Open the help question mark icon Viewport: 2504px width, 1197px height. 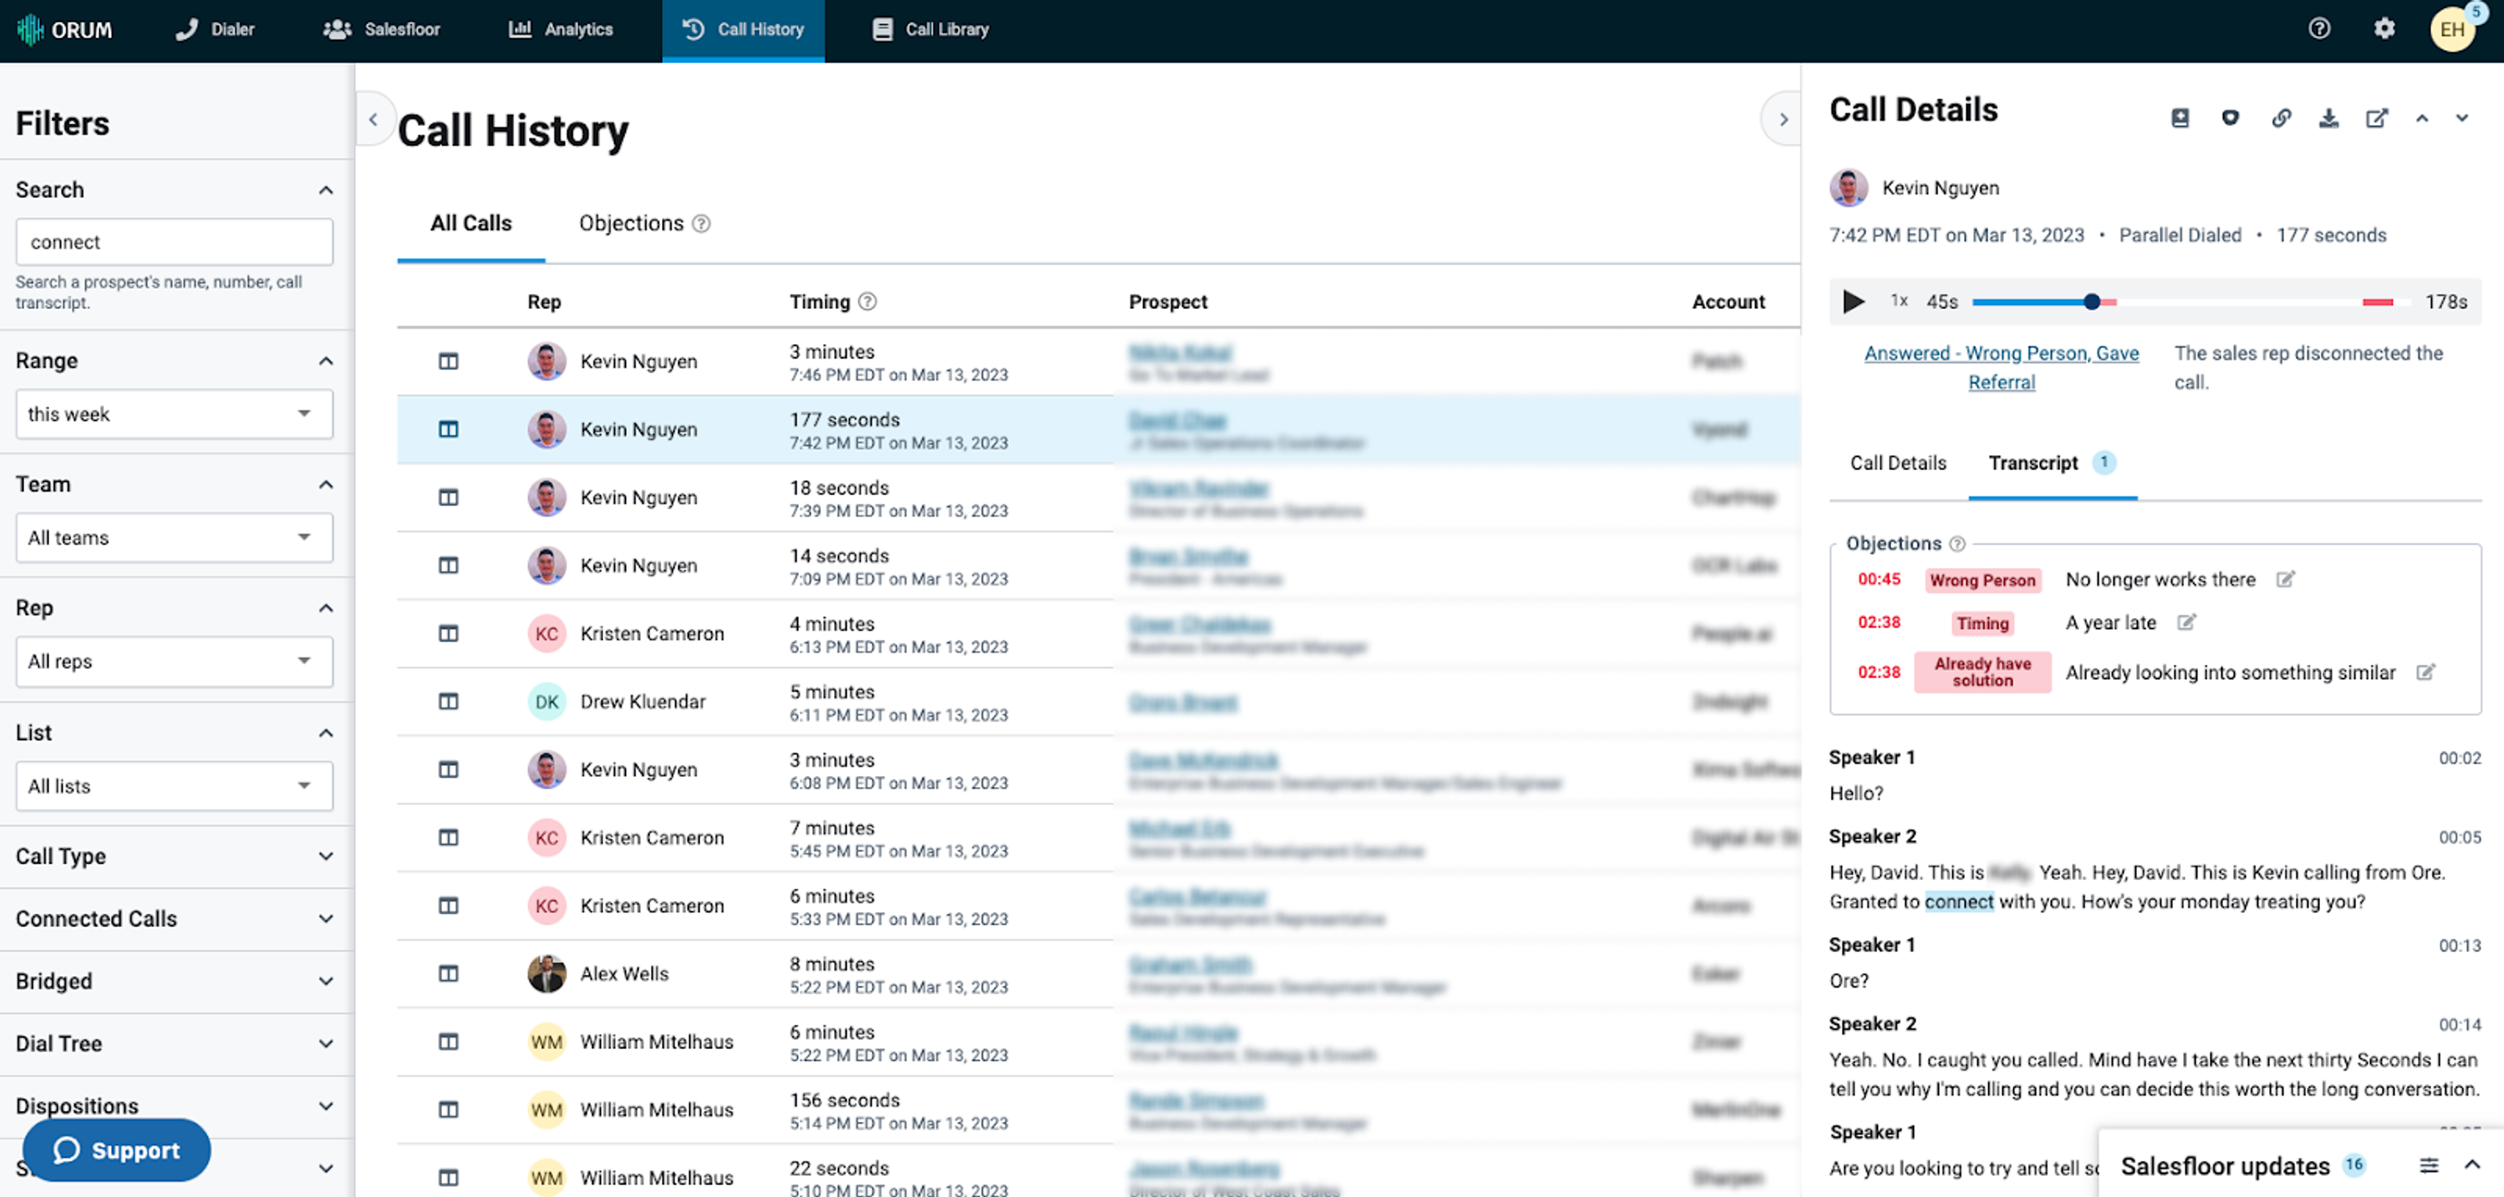2318,29
